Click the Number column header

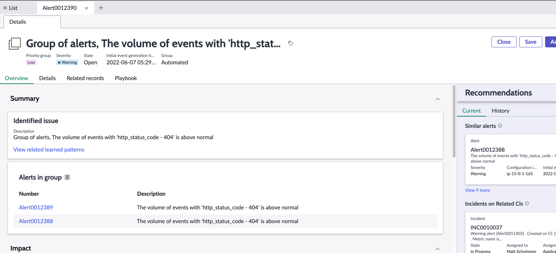(29, 194)
